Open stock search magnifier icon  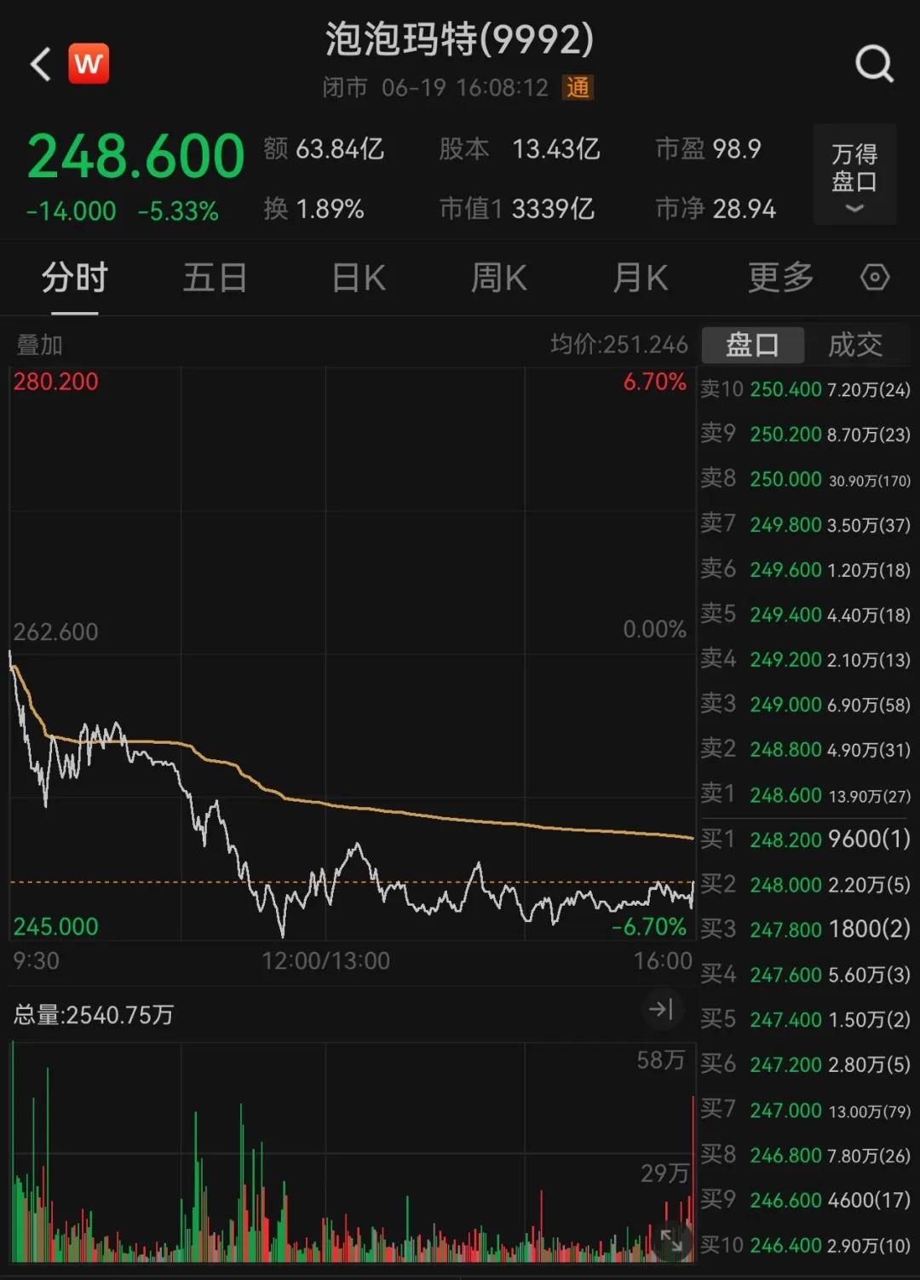point(874,64)
